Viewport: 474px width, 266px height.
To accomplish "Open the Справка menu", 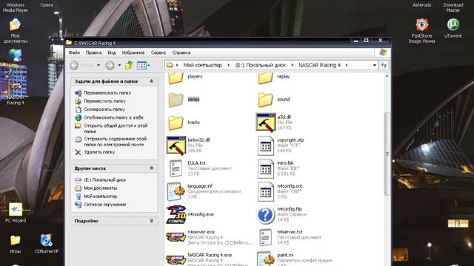I will (x=181, y=52).
